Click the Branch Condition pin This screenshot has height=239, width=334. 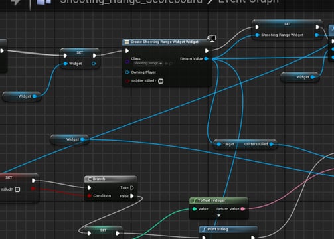(89, 196)
